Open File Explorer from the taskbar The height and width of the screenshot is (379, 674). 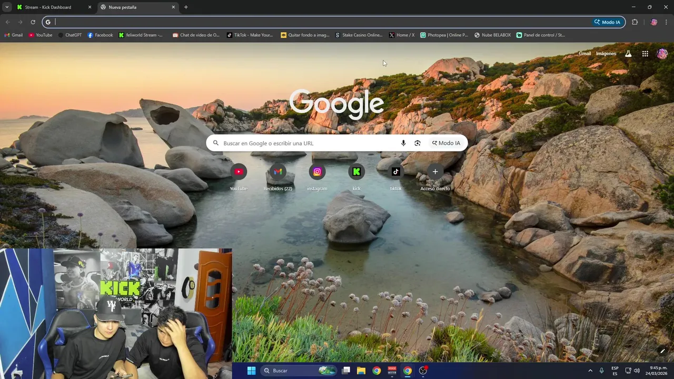pos(361,371)
